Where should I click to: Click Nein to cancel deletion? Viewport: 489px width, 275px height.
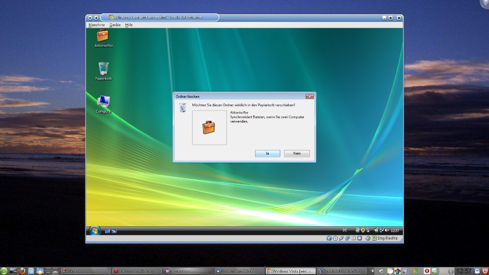(x=297, y=153)
